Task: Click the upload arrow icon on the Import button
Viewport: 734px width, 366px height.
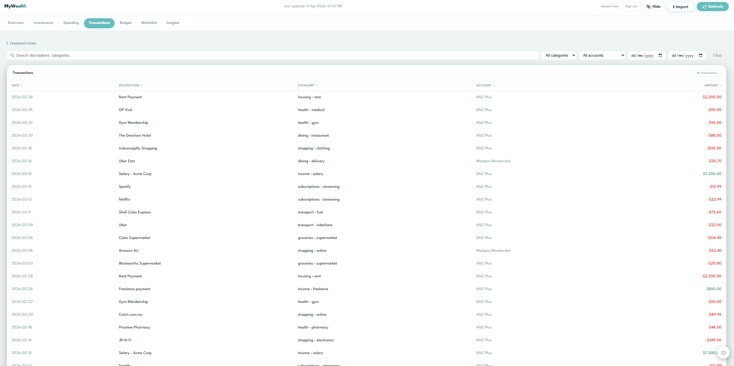Action: tap(674, 6)
